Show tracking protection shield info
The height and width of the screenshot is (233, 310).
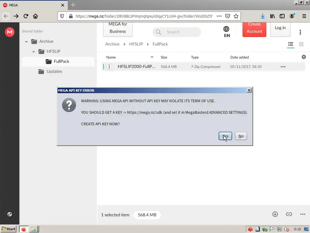point(62,16)
